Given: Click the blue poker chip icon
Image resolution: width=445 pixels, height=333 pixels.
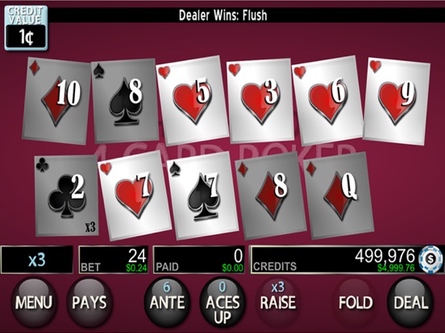Looking at the screenshot, I should click(430, 259).
